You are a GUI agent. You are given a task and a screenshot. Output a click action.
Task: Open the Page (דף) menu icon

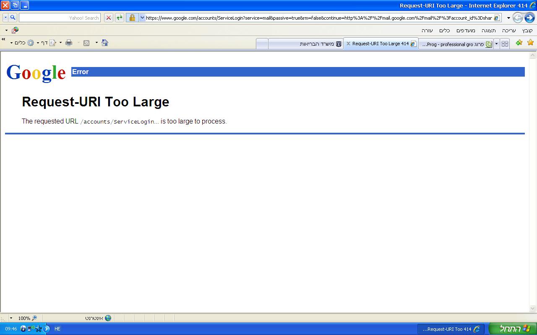(x=53, y=43)
